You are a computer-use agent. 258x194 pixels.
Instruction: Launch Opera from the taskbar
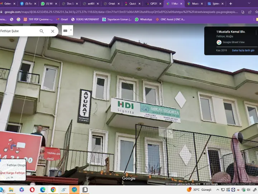(32, 190)
